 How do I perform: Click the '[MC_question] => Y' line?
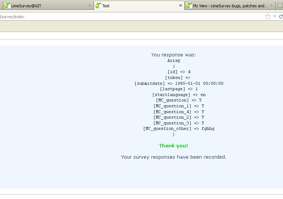(179, 100)
